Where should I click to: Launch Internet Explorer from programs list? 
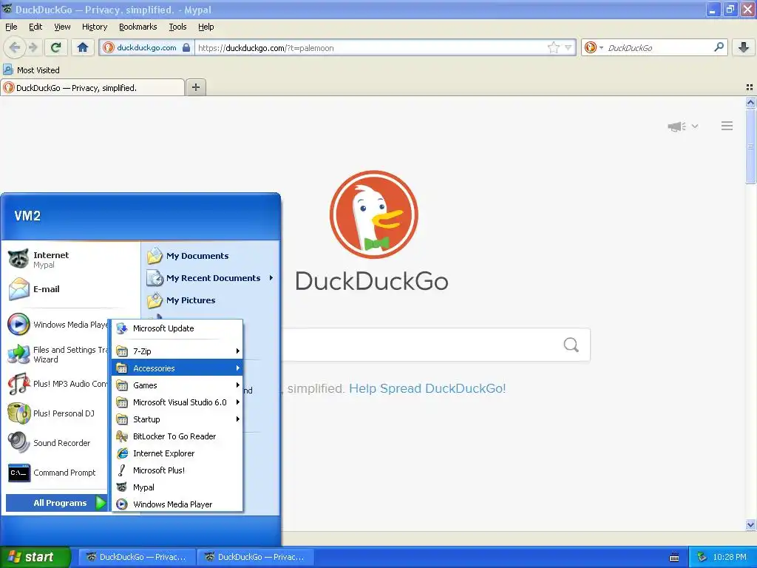click(x=177, y=453)
